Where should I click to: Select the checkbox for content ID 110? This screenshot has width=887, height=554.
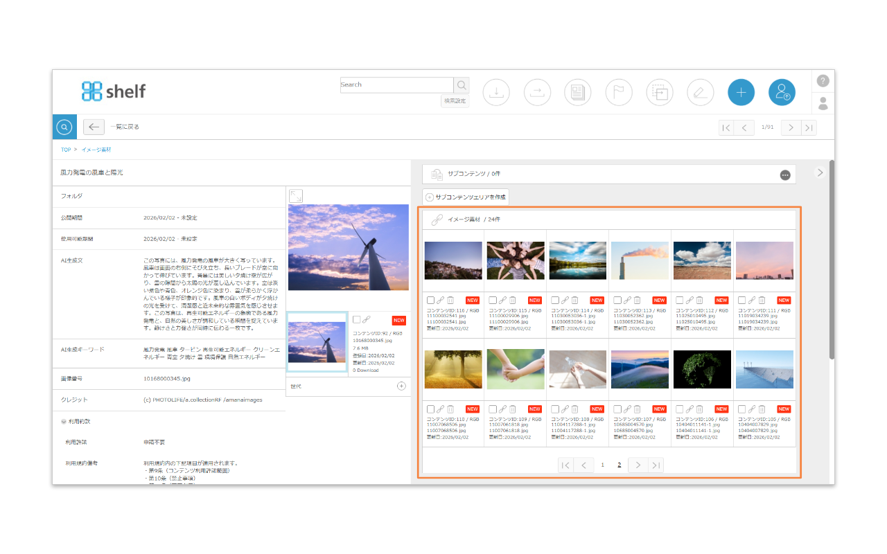click(430, 409)
